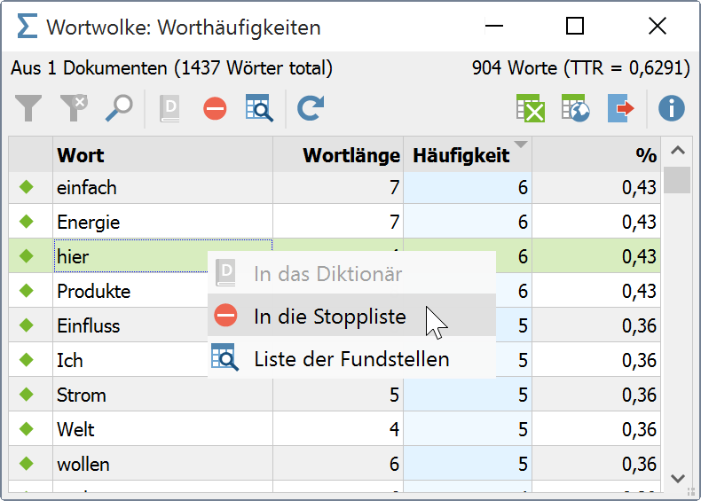Viewport: 701px width, 501px height.
Task: Sort table by Wort column header
Action: pyautogui.click(x=162, y=155)
